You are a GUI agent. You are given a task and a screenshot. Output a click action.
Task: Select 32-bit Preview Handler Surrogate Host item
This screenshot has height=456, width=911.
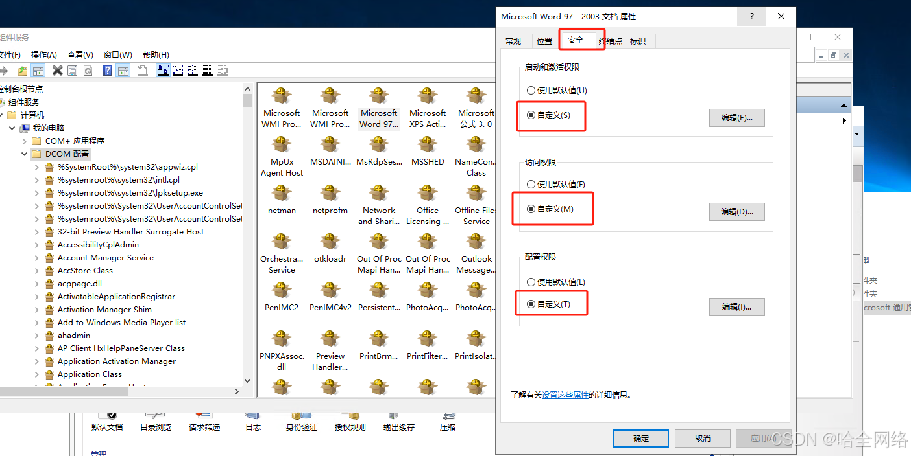point(130,231)
